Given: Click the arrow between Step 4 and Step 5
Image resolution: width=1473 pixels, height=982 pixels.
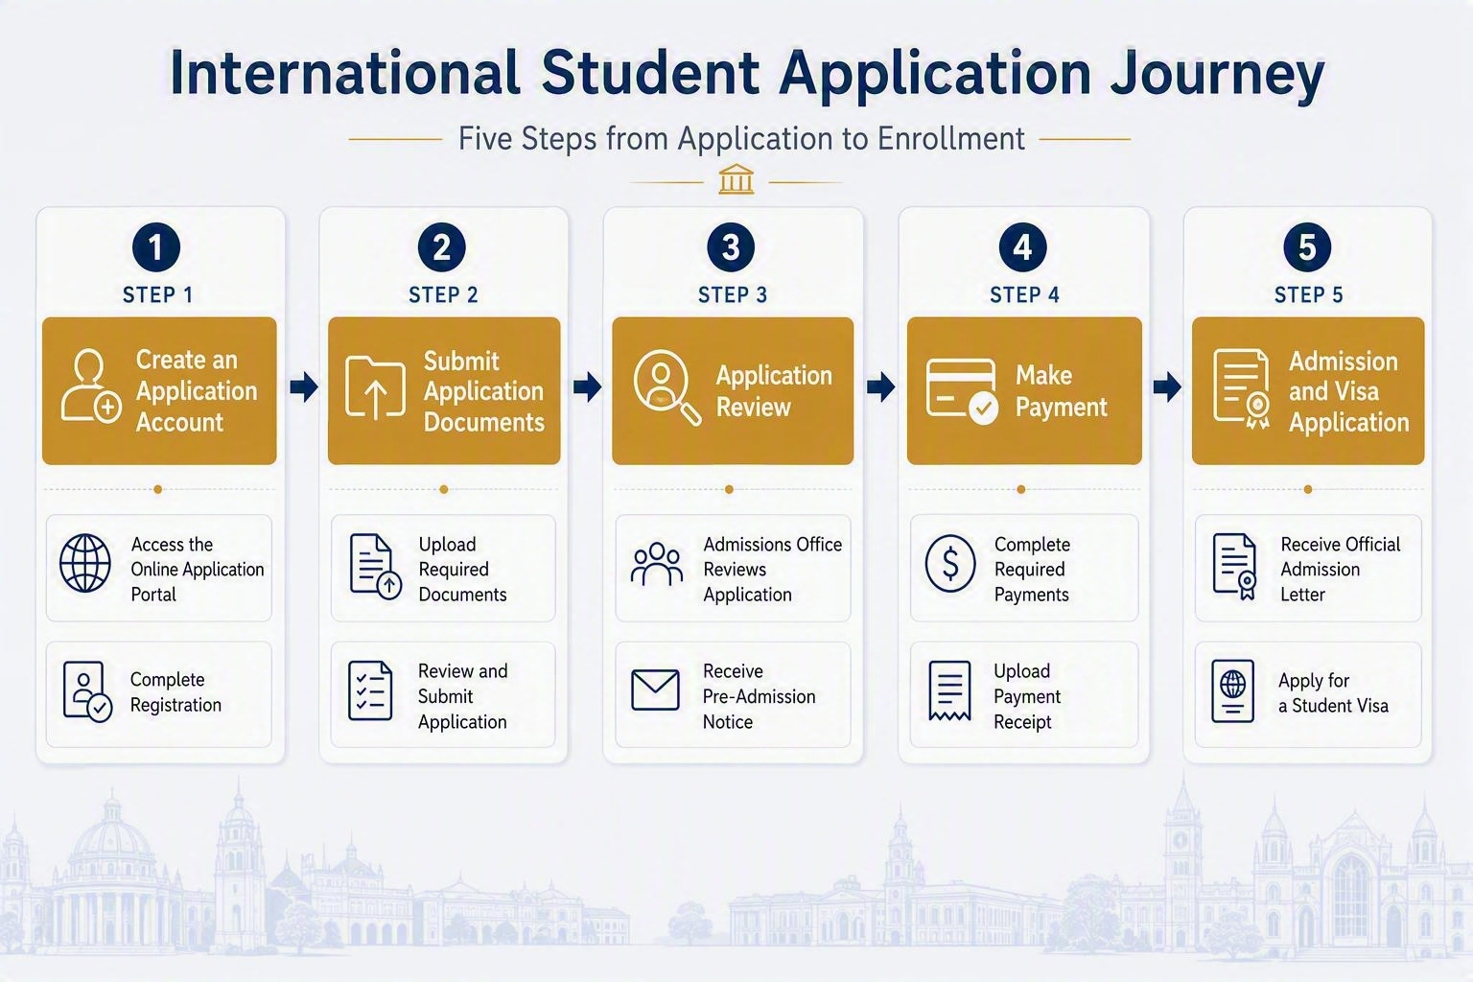Looking at the screenshot, I should (x=1167, y=387).
